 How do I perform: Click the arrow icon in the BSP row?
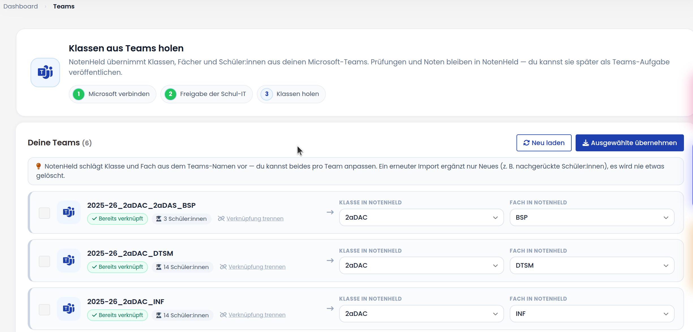330,212
